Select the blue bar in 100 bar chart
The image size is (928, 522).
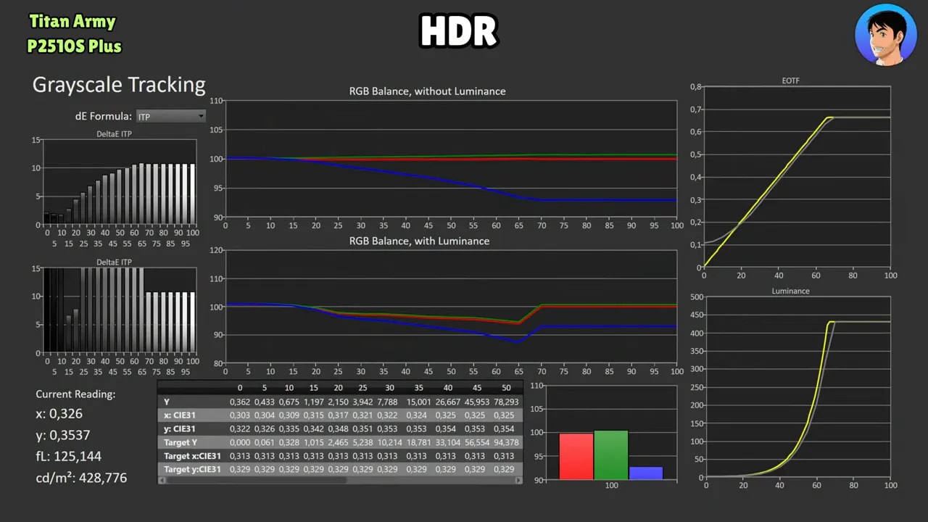645,473
